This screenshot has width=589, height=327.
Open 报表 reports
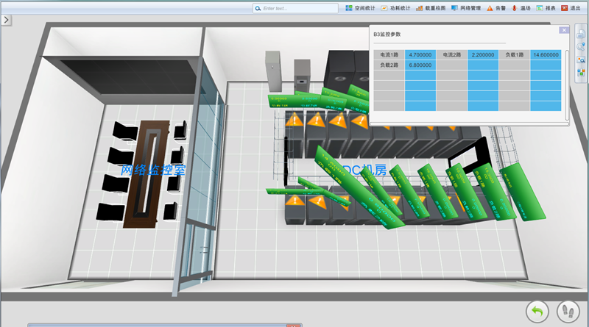pyautogui.click(x=546, y=8)
